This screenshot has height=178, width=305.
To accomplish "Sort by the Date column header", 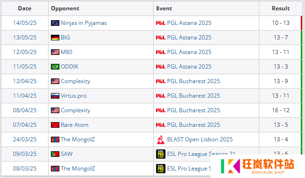I will [25, 8].
